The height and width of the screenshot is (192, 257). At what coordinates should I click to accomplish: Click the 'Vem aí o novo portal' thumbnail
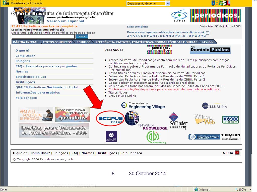pyautogui.click(x=36, y=114)
